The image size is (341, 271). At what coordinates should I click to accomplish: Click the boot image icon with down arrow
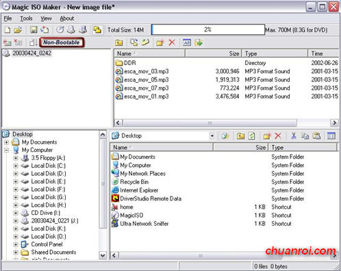tap(34, 42)
